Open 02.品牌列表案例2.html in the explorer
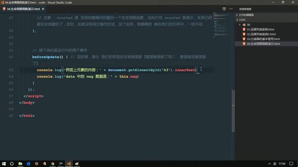The height and width of the screenshot is (167, 298). [x=261, y=34]
